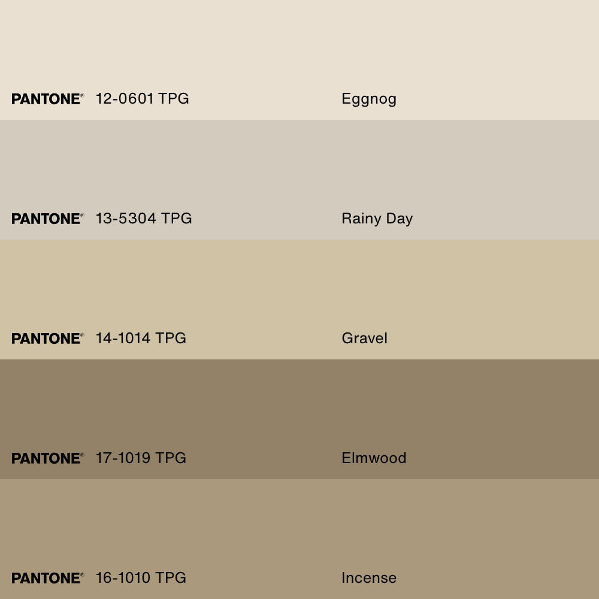The image size is (599, 599).
Task: Click the code 12-0601 TPG
Action: (142, 99)
